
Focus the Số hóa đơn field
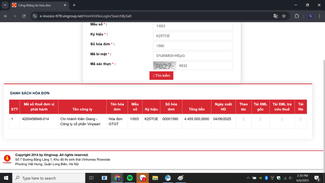point(193,46)
